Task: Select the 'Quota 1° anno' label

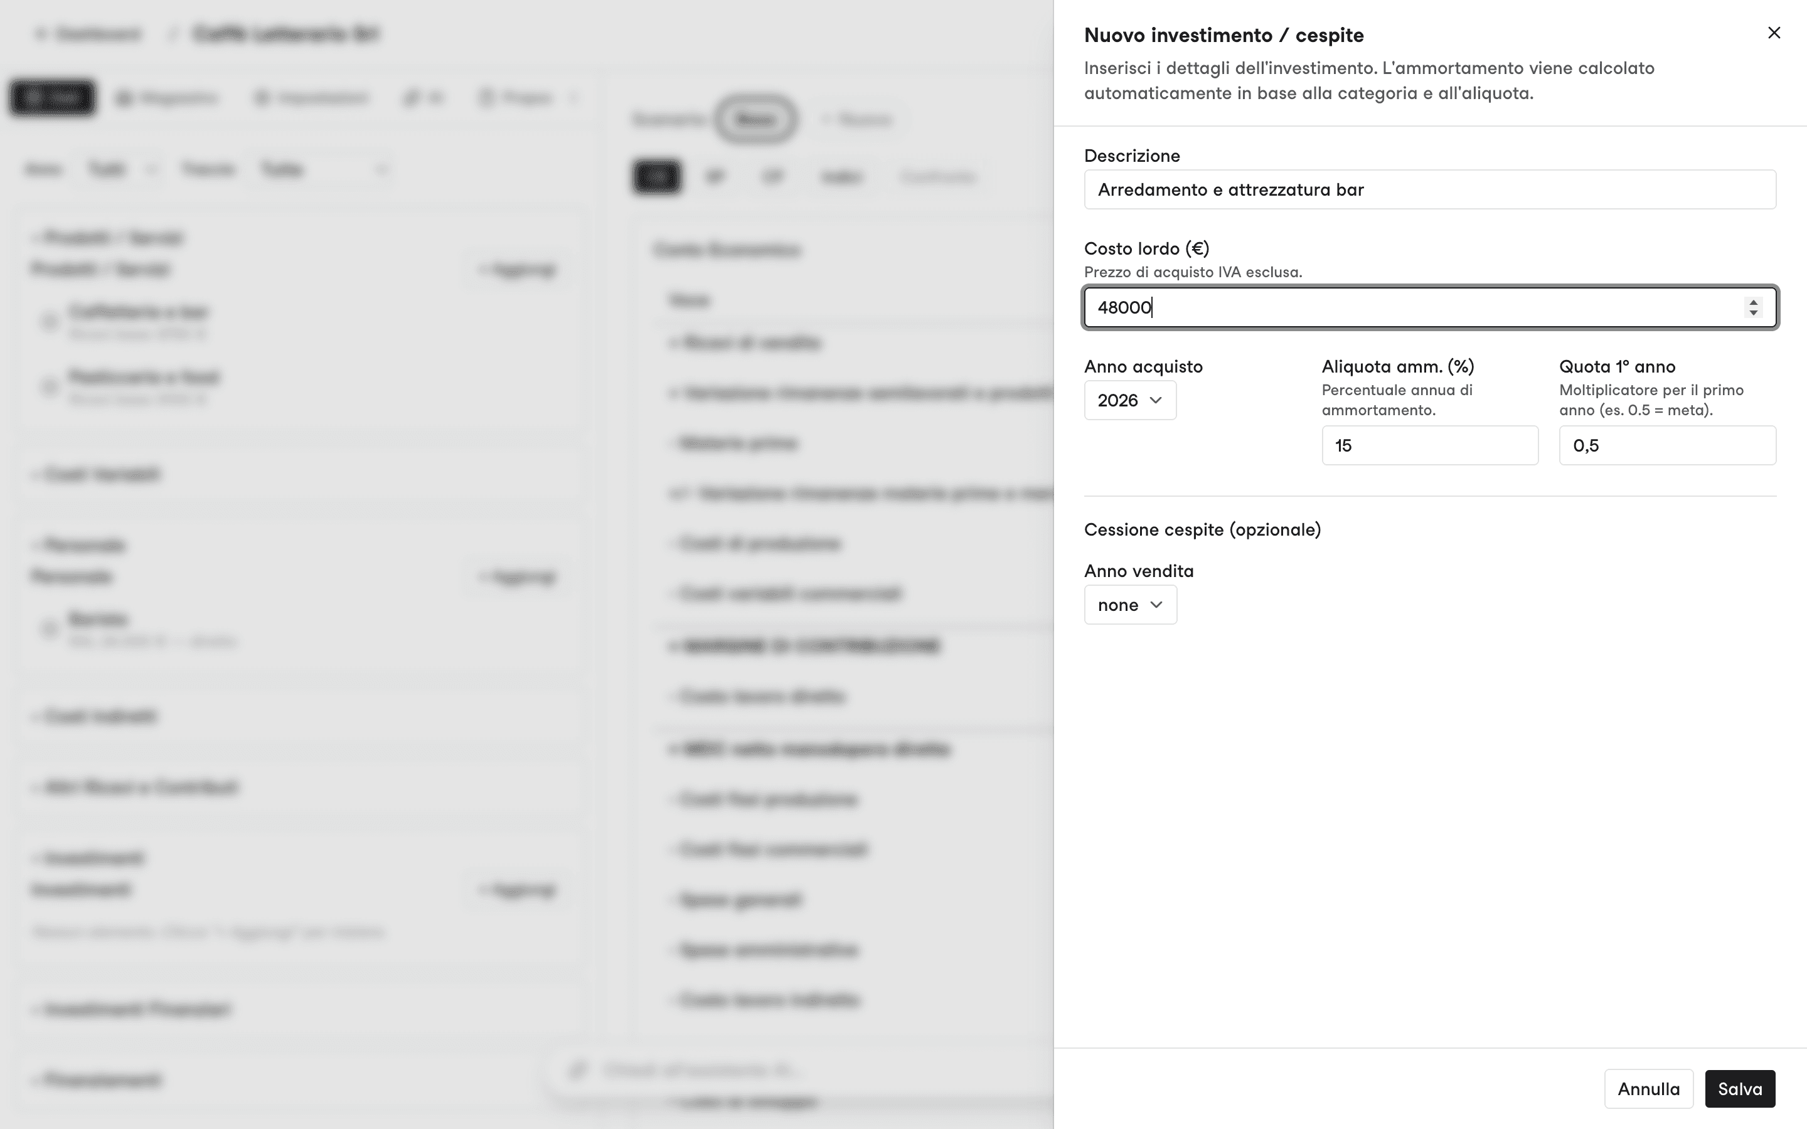Action: 1618,367
